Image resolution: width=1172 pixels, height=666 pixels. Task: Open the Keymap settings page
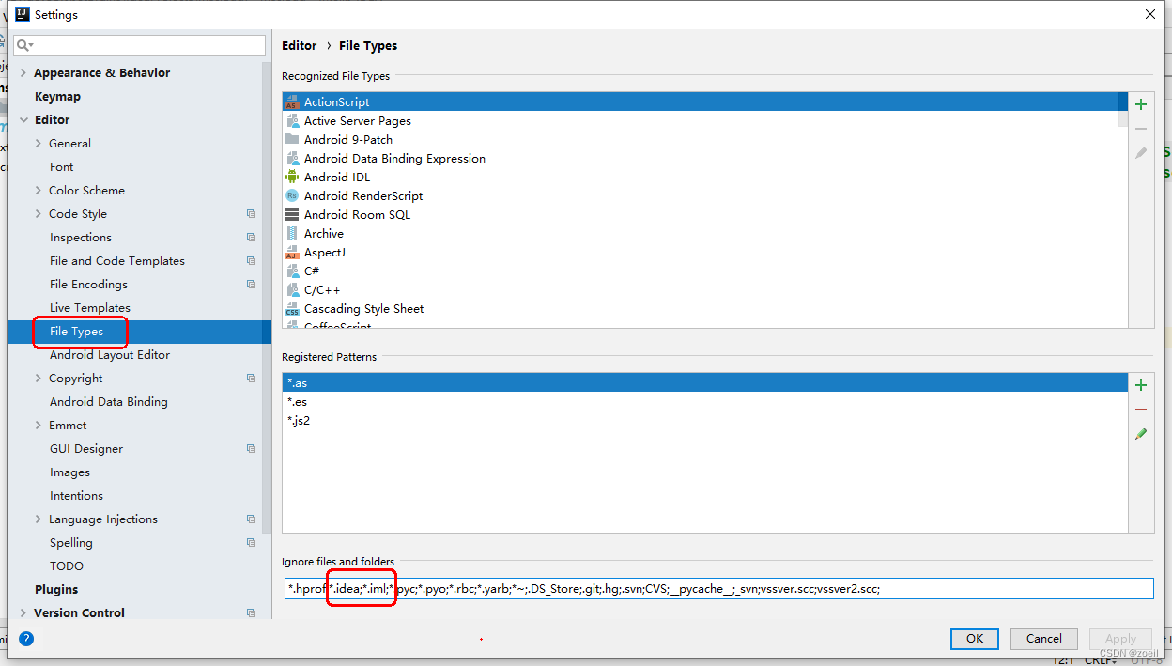point(57,96)
